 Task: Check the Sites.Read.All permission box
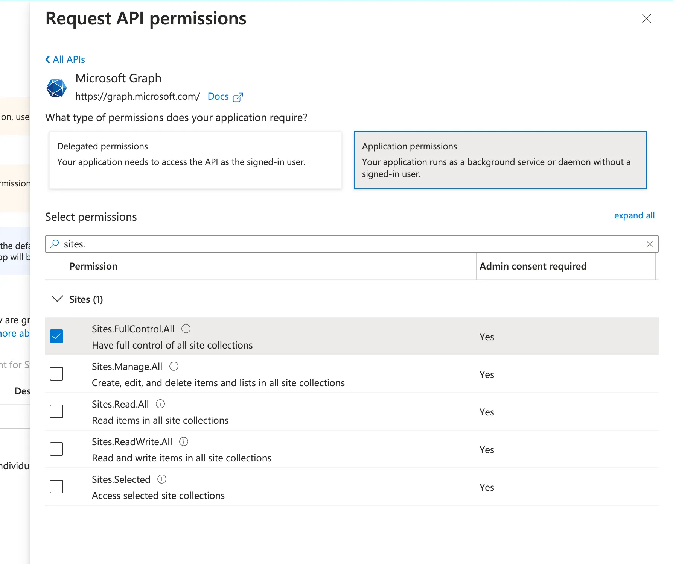56,411
